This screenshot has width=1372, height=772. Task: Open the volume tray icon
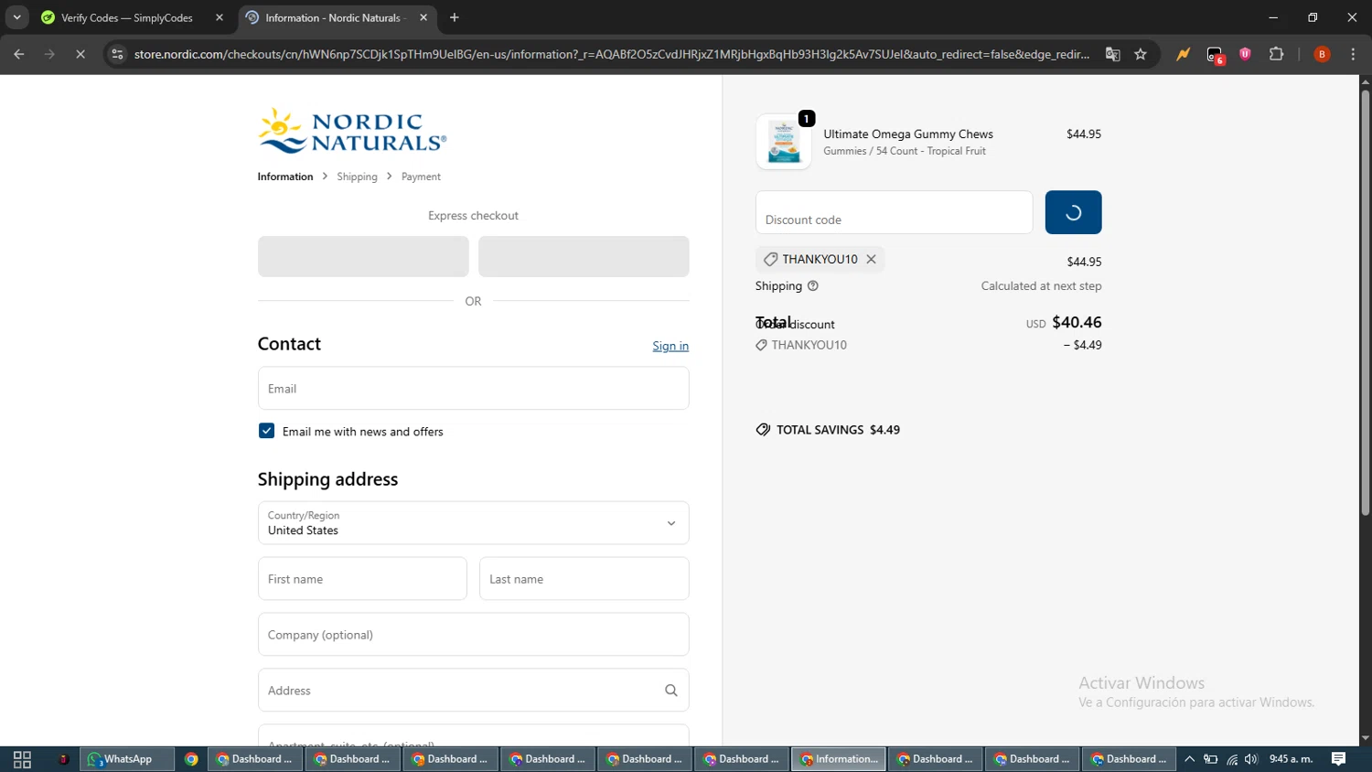click(x=1251, y=759)
